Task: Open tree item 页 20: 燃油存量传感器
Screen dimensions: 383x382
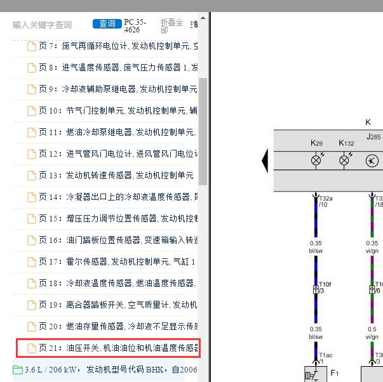Action: click(112, 326)
